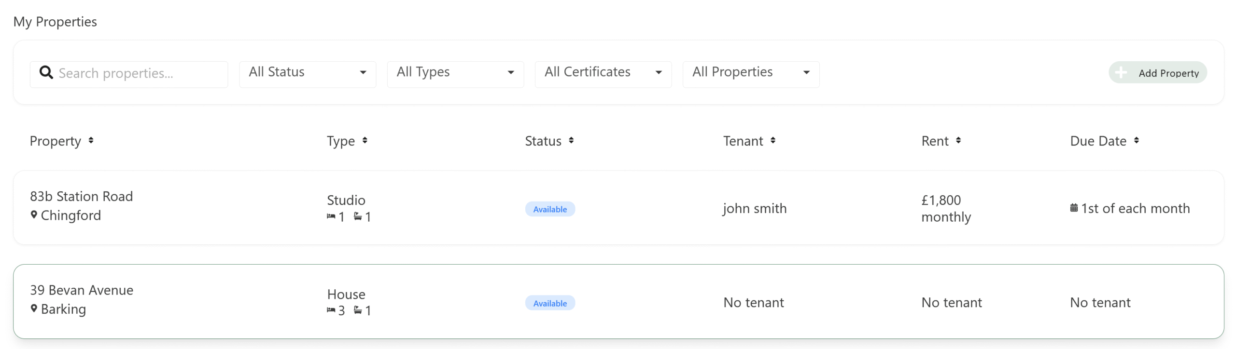
Task: Click the location pin beside Chingford
Action: 34,215
